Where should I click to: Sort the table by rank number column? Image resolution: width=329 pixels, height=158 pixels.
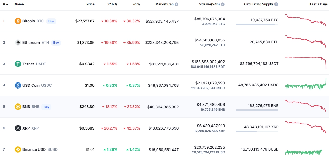5,4
